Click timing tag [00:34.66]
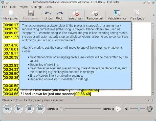The image size is (156, 121). [x=11, y=94]
